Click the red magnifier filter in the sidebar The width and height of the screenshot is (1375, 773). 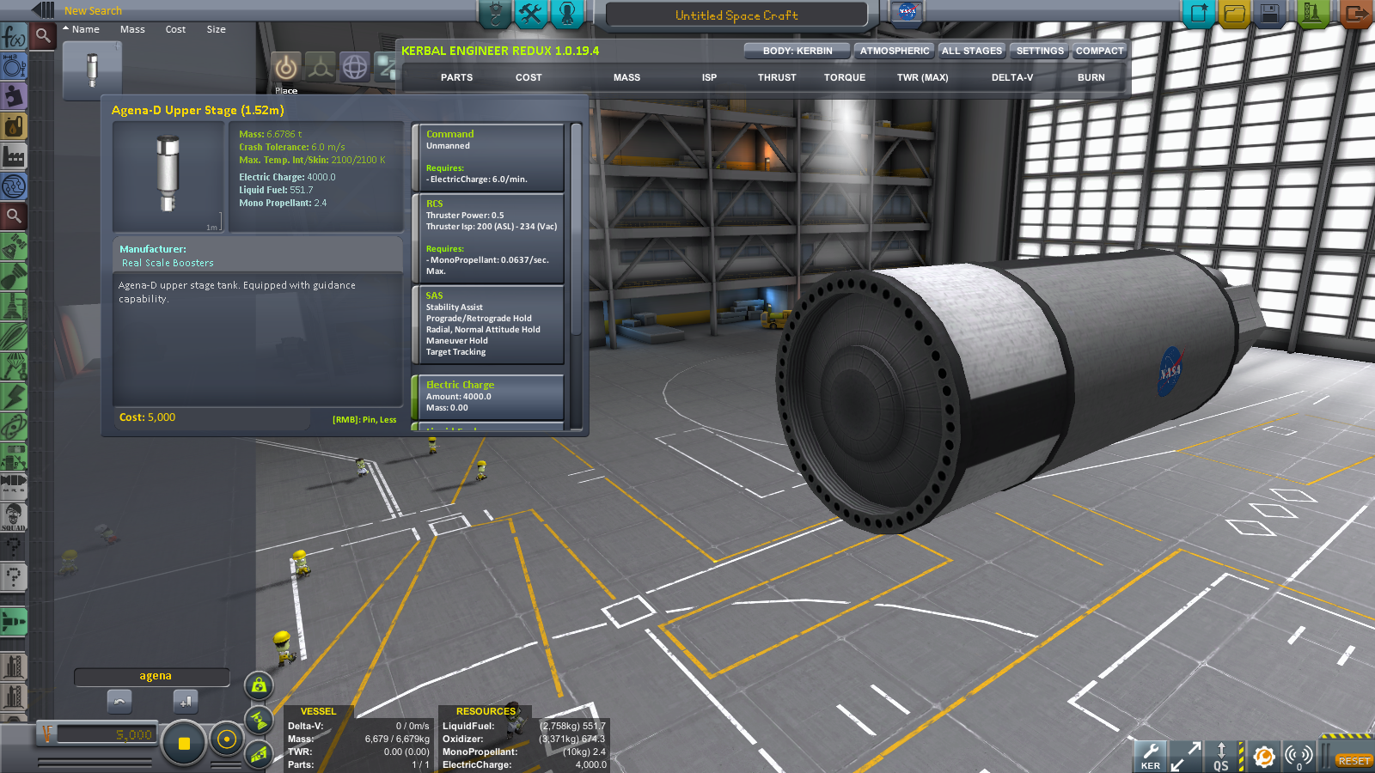pyautogui.click(x=14, y=216)
